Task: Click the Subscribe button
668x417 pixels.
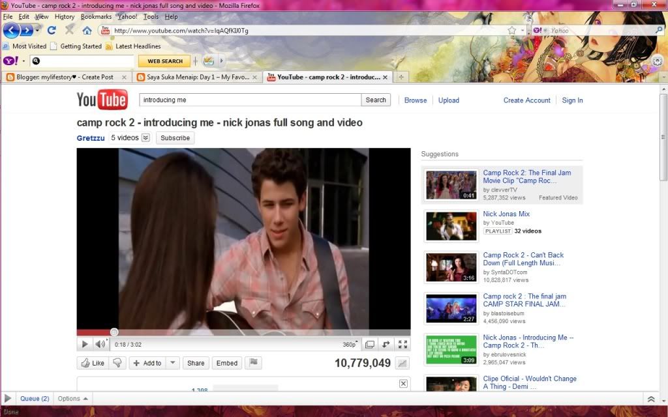Action: coord(175,138)
